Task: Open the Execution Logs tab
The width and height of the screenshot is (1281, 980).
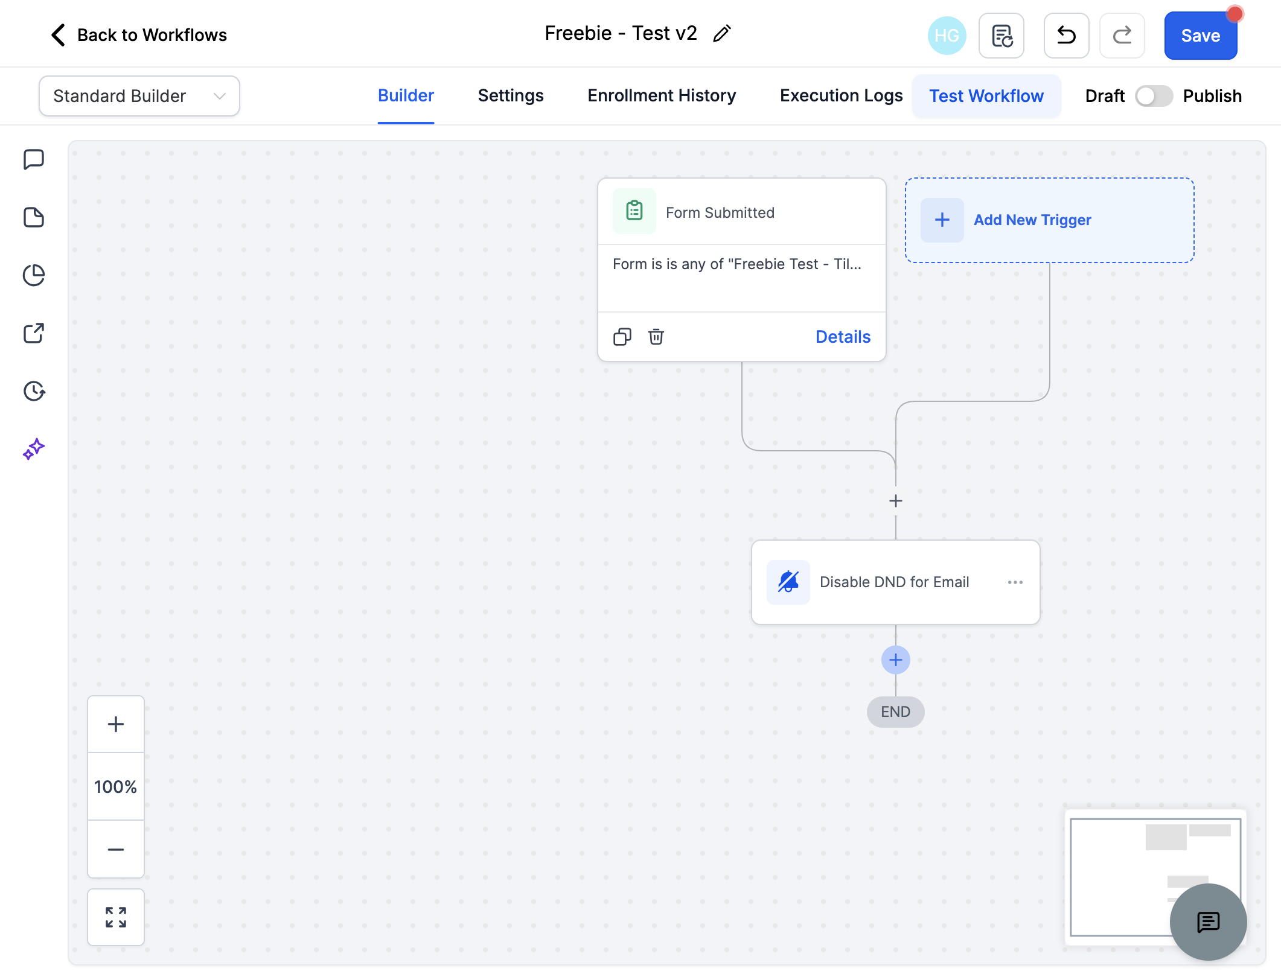Action: coord(841,96)
